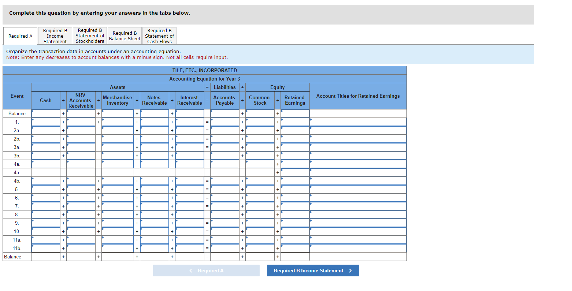Select the Accounts Payable cell for event 3b

[225, 156]
